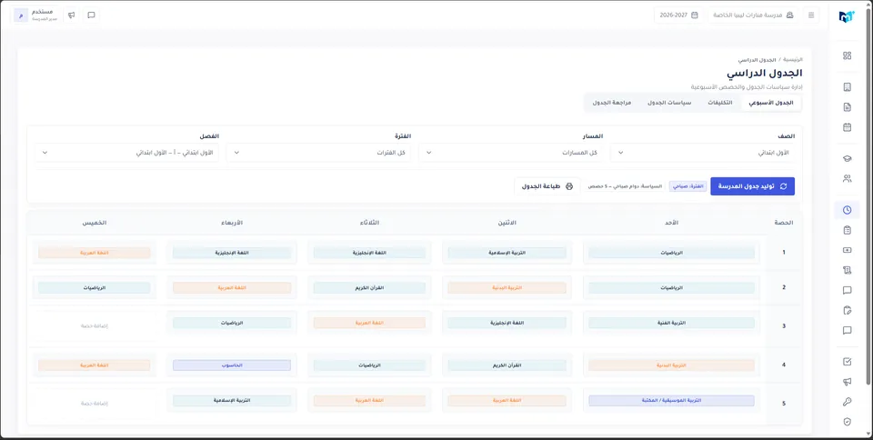
Task: Switch to the مراجعة الجدول tab
Action: click(x=611, y=103)
